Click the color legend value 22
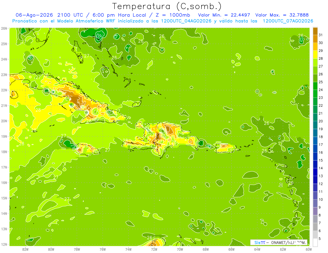 click(321, 105)
